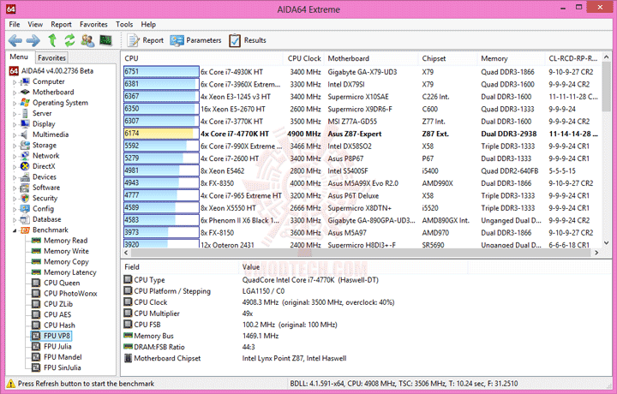Select the Database icon in the tree
The width and height of the screenshot is (617, 394).
point(25,219)
